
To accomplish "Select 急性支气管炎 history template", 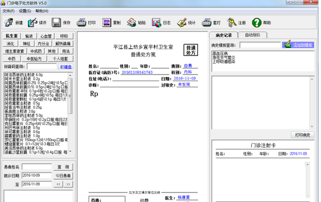I will (224, 58).
